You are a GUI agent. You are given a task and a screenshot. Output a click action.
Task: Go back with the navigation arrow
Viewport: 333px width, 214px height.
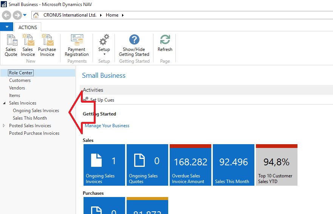(6, 15)
